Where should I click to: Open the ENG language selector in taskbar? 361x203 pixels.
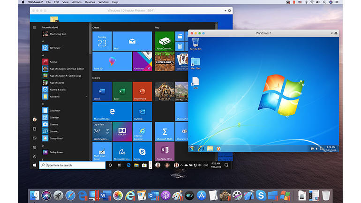pyautogui.click(x=206, y=165)
